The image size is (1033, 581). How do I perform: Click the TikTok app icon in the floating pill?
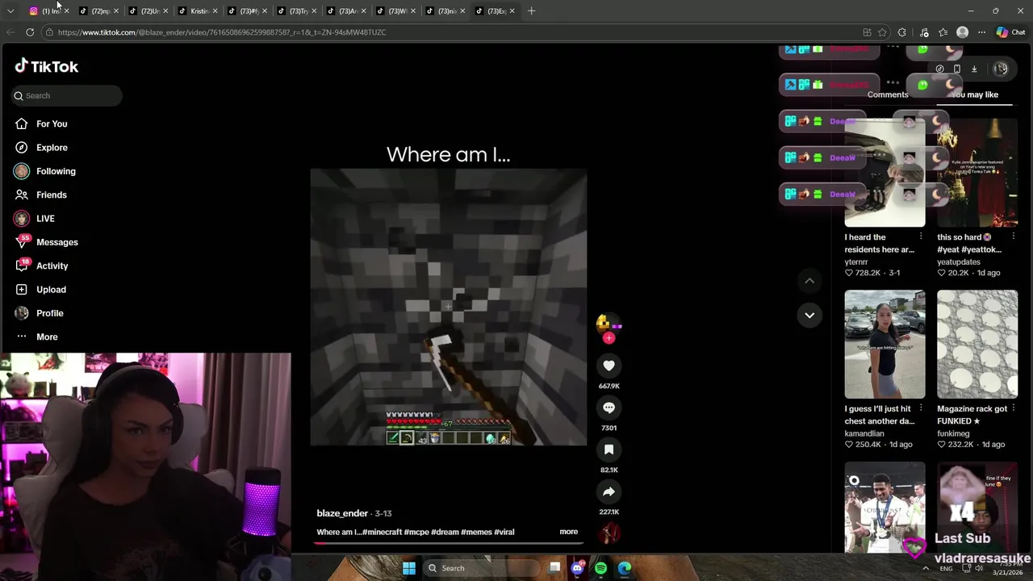pos(939,69)
